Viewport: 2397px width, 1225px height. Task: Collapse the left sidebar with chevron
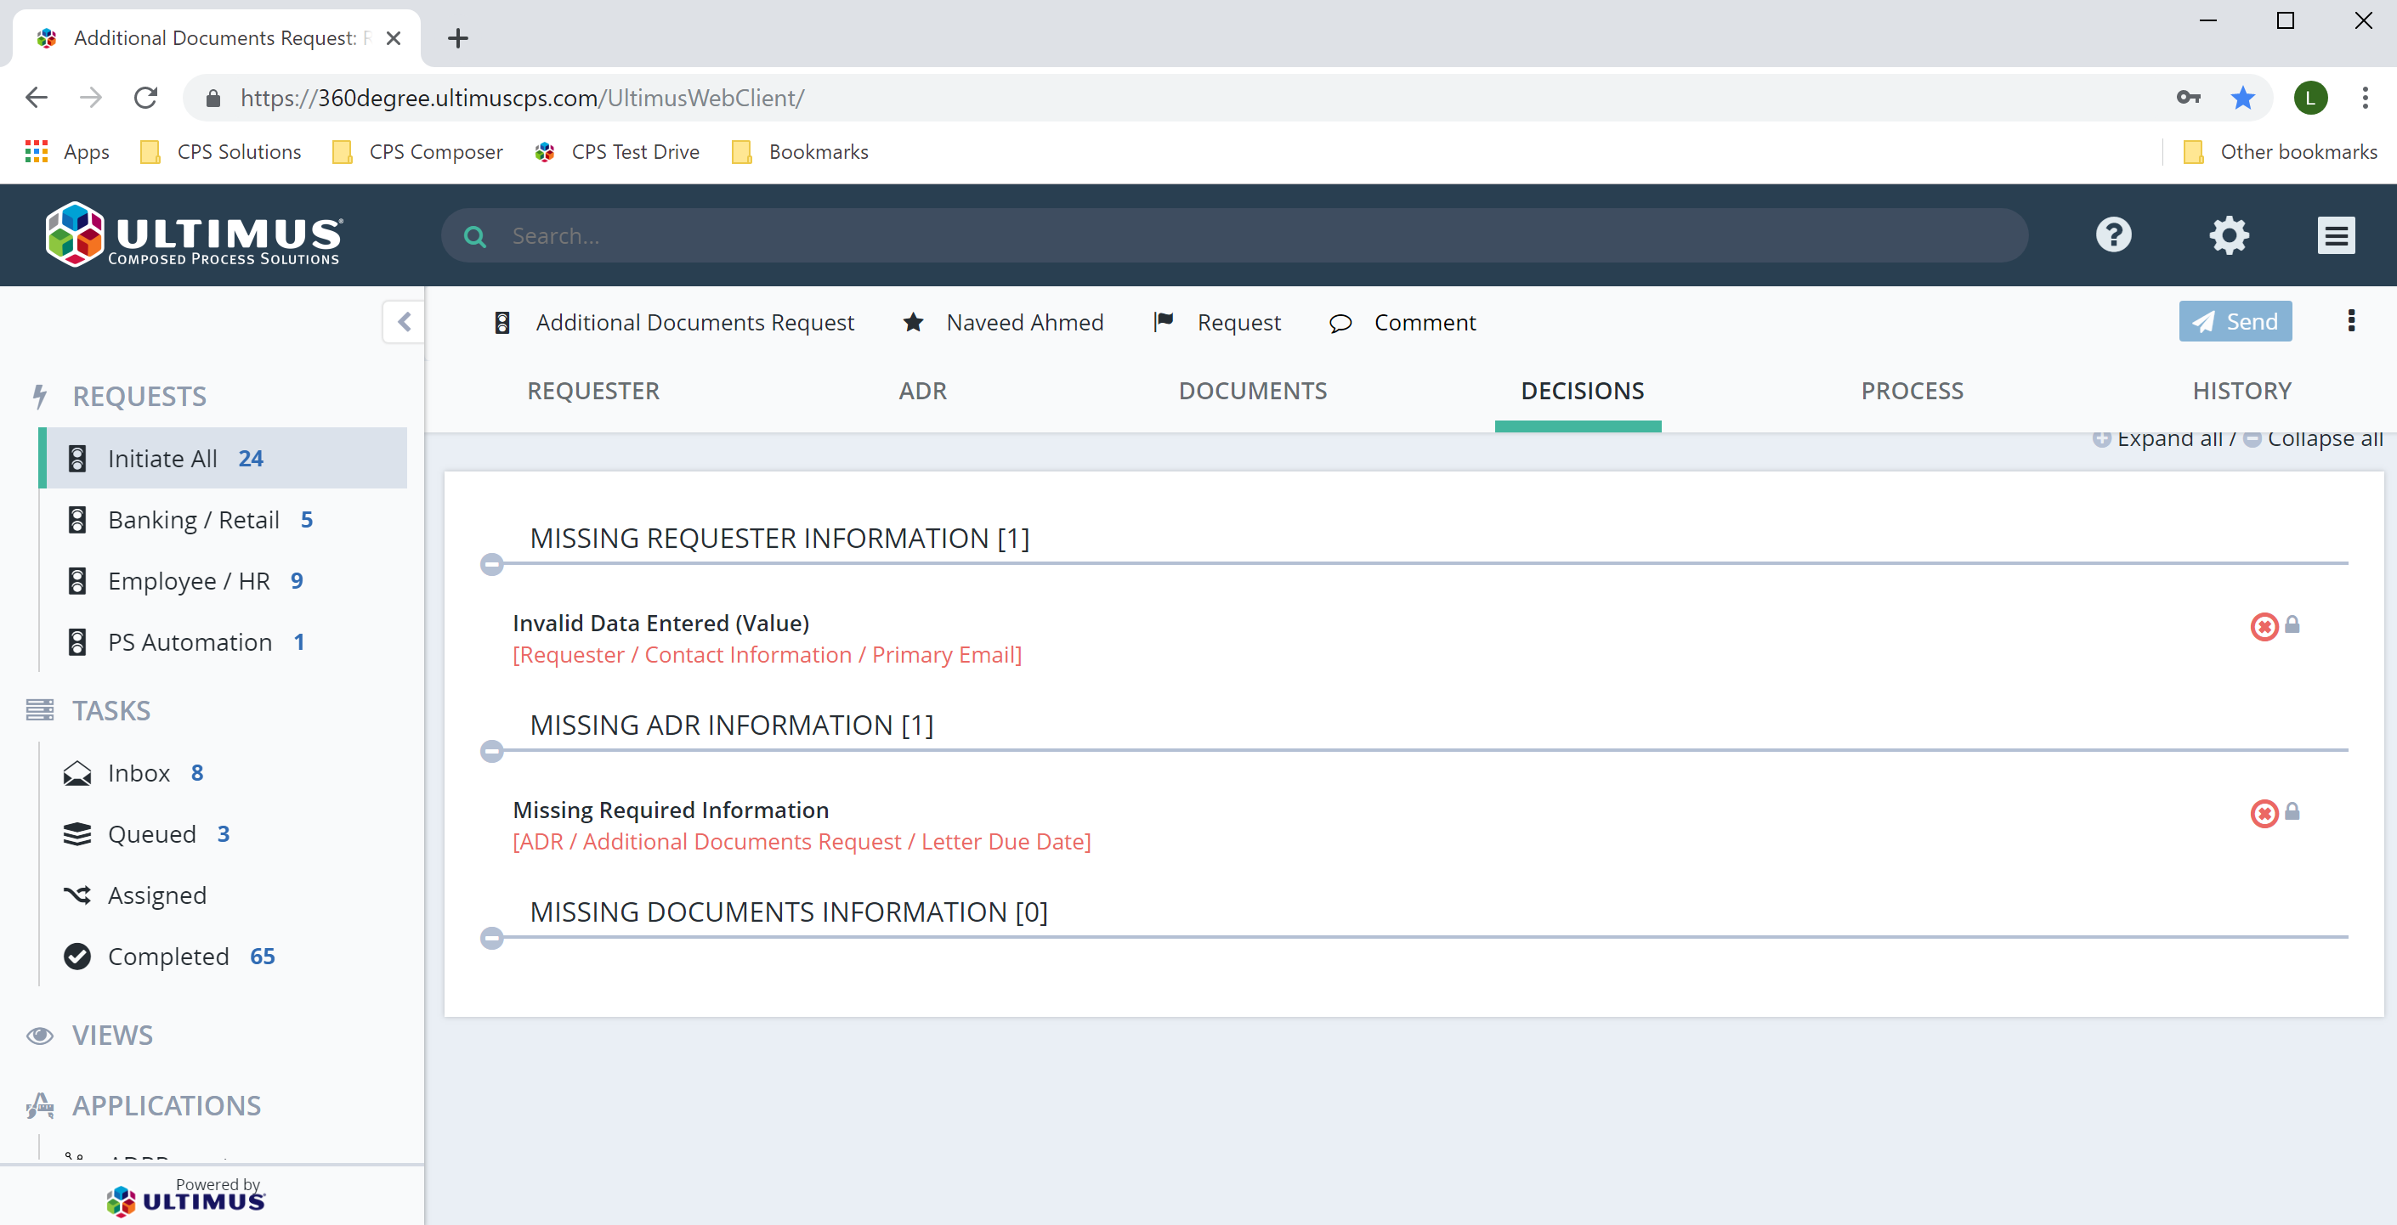404,322
